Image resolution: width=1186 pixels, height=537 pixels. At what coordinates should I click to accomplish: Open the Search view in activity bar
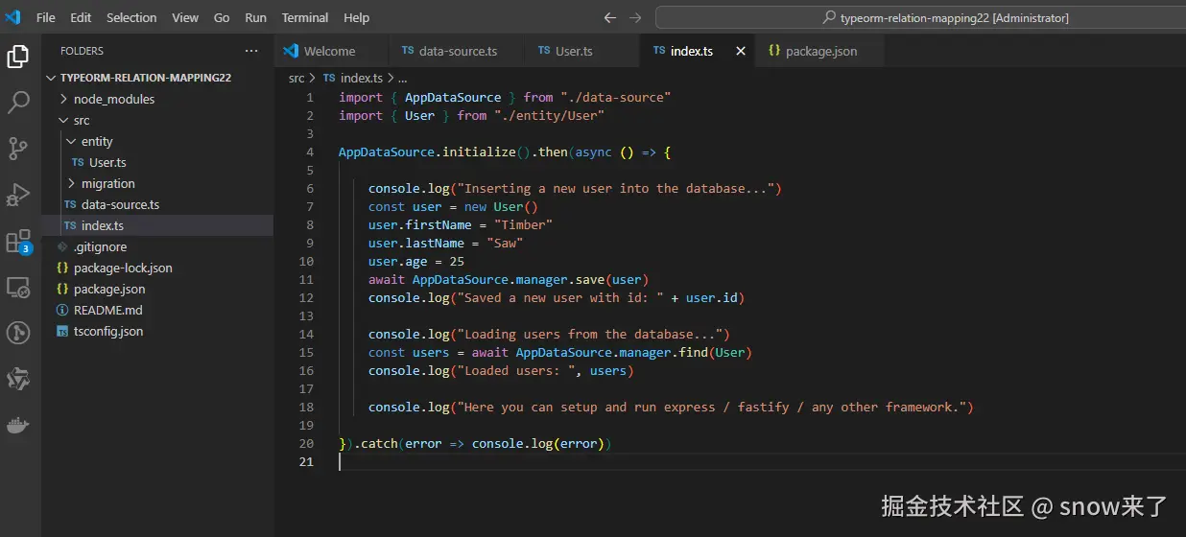(18, 103)
